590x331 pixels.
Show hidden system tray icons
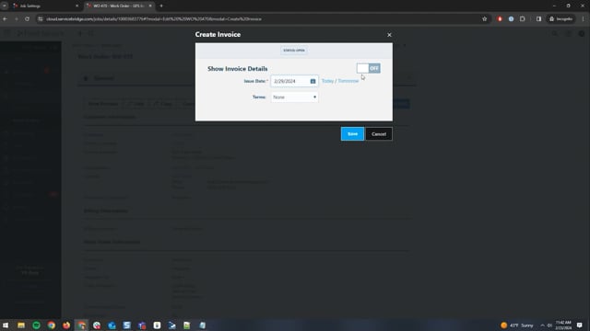(x=542, y=325)
